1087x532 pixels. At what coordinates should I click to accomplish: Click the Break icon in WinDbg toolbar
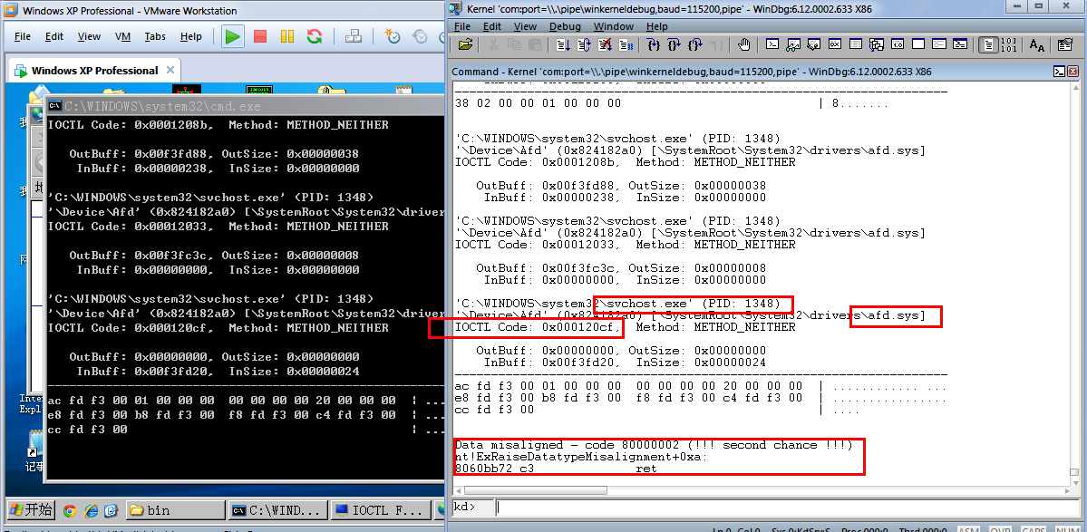coord(626,45)
